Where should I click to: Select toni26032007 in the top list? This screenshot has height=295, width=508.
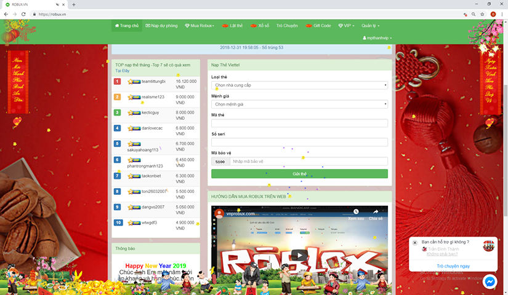154,192
